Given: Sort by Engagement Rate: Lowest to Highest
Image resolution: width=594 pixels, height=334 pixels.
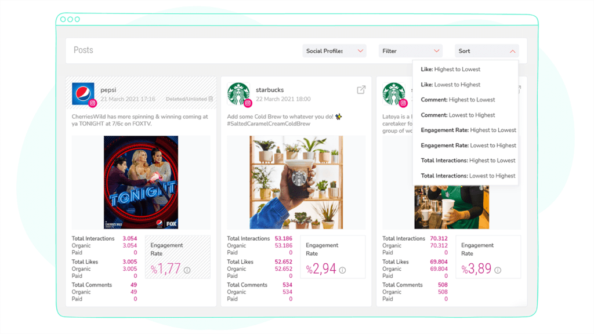Looking at the screenshot, I should [468, 145].
